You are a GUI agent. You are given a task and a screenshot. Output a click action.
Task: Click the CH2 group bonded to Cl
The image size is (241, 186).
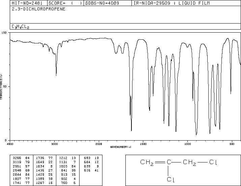click(189, 162)
